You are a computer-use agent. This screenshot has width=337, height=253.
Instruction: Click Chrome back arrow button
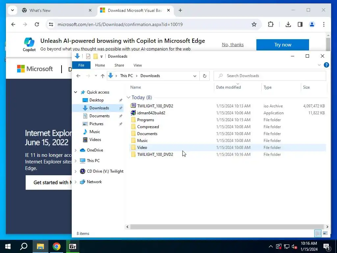click(x=13, y=24)
